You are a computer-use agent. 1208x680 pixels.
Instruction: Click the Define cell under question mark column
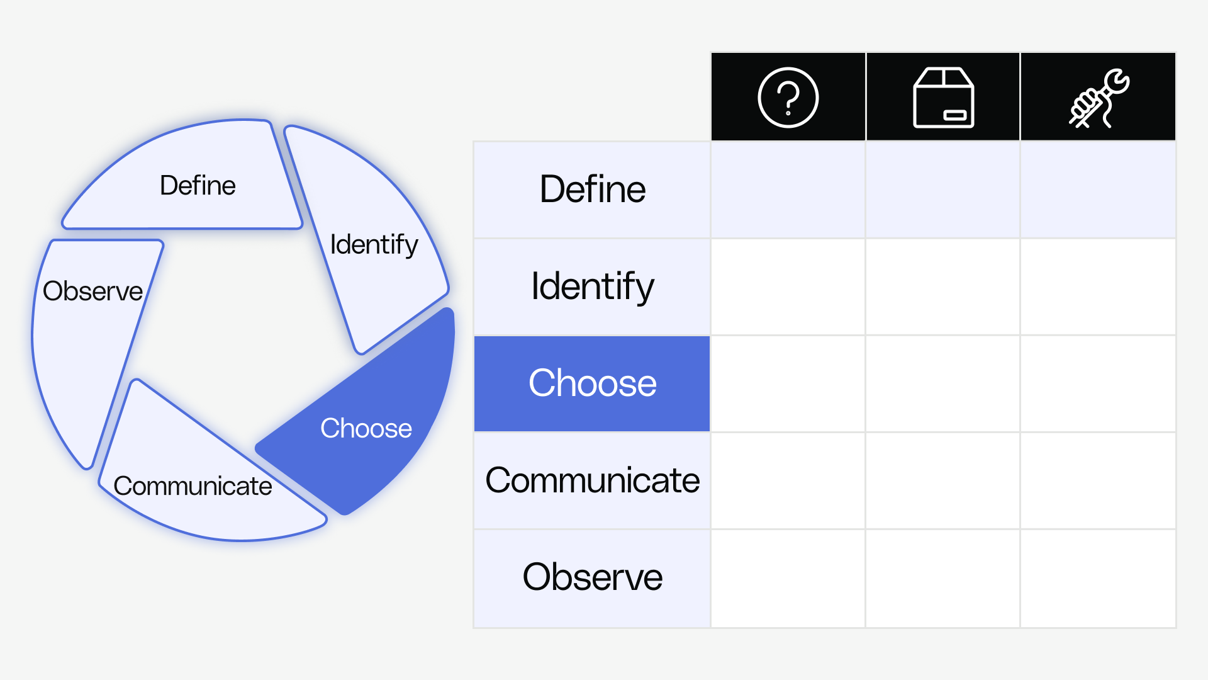click(788, 190)
